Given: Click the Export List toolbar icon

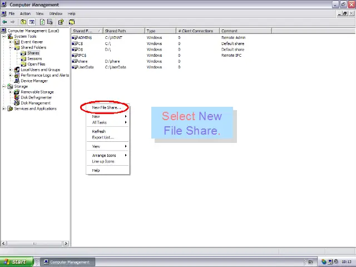Looking at the screenshot, I should pos(50,22).
